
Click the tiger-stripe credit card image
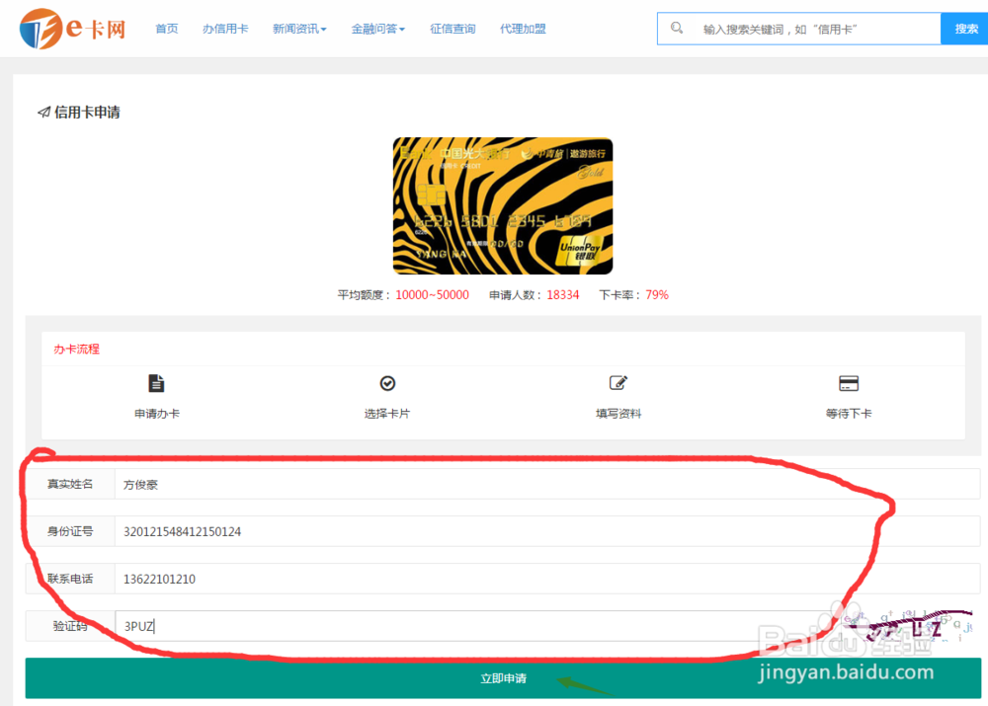coord(503,206)
